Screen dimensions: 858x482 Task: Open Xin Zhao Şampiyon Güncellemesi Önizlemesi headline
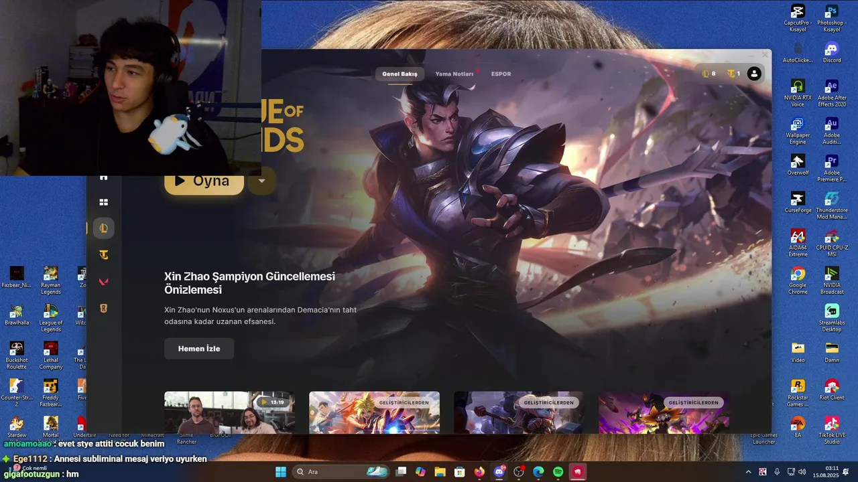point(249,283)
